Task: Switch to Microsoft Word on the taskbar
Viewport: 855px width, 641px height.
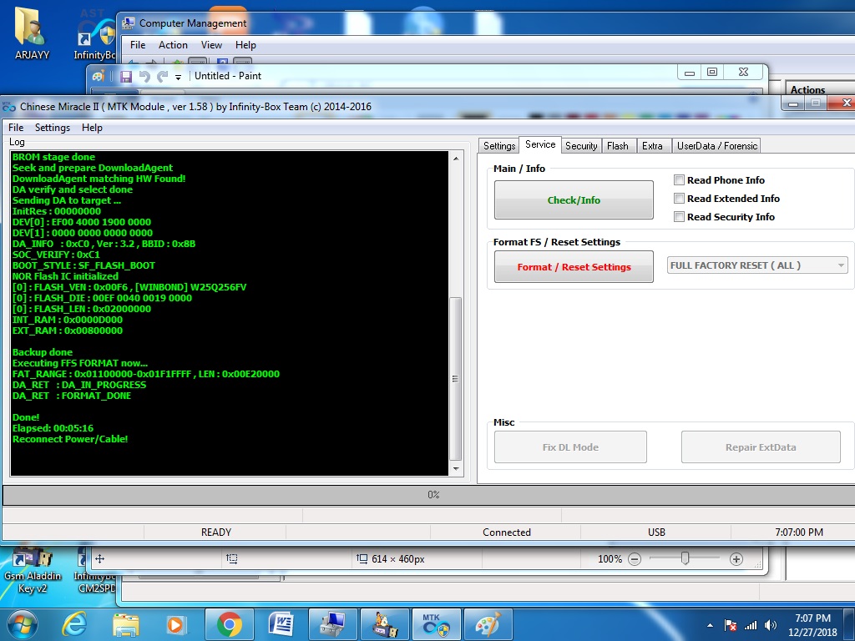Action: pyautogui.click(x=281, y=624)
